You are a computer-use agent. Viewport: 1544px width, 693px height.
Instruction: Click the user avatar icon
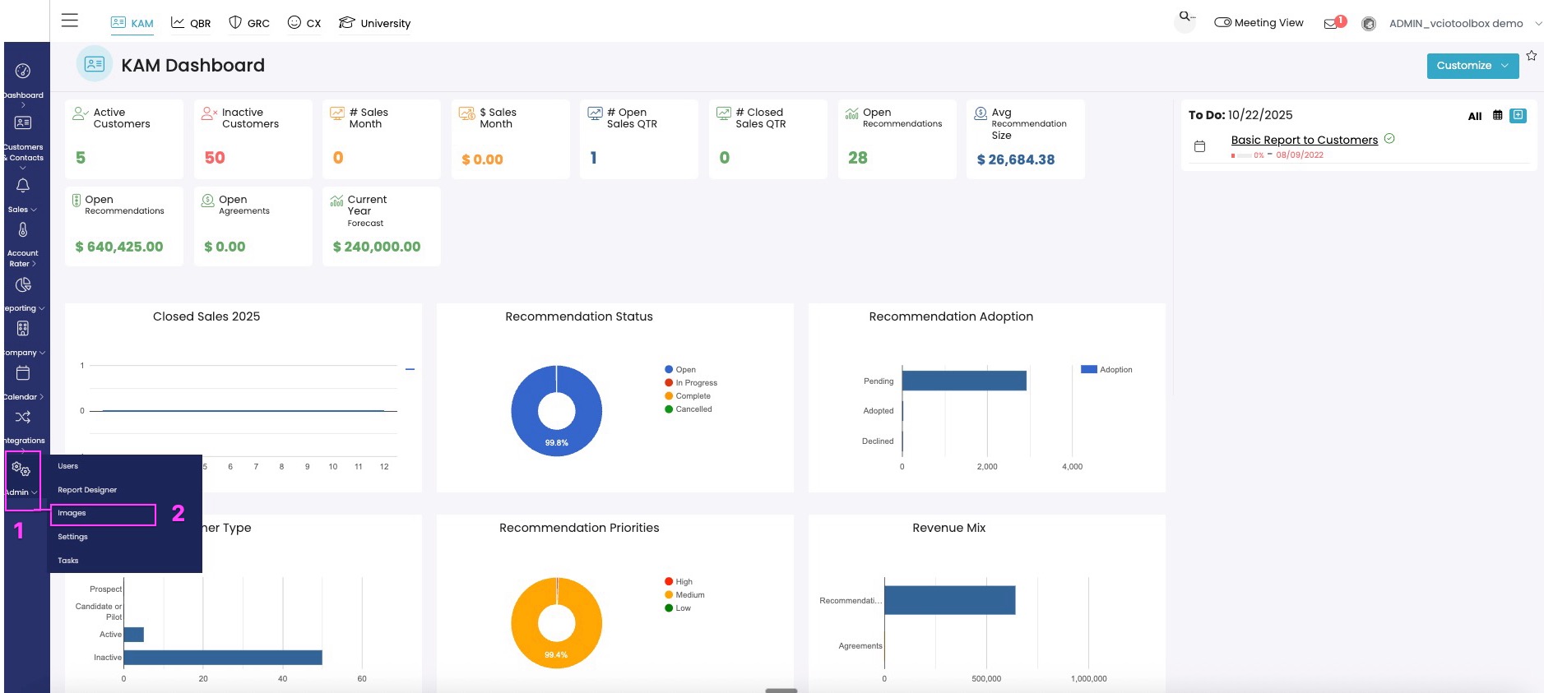pos(1369,24)
